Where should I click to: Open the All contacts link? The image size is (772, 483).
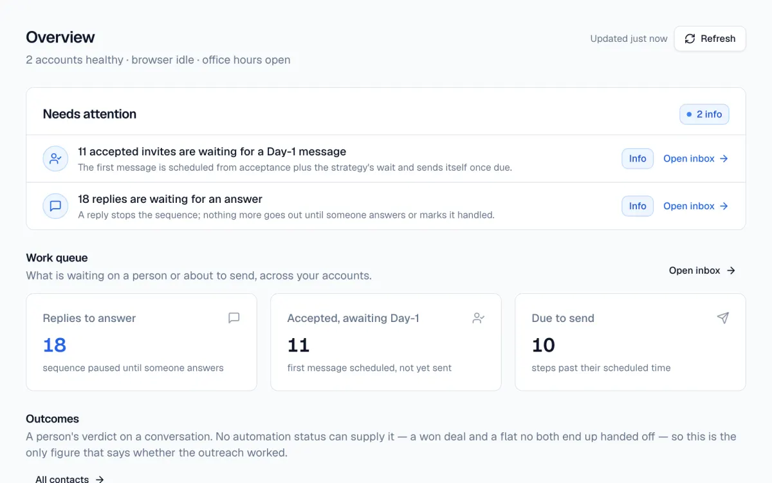[x=69, y=479]
